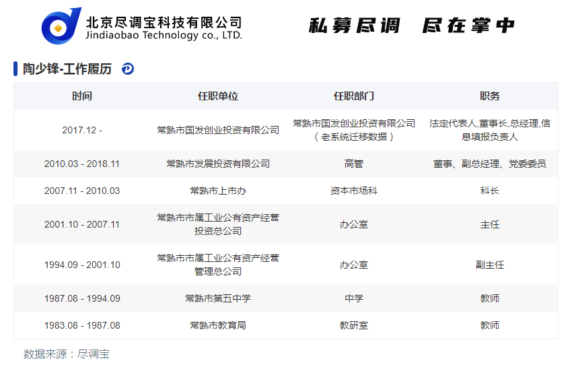Select the 1983.08 - 1987.08 date cell

[82, 325]
